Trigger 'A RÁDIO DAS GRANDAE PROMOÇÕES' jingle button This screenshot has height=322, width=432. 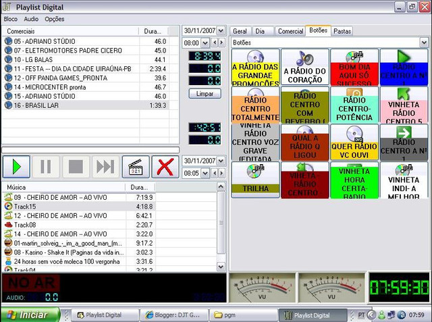click(x=255, y=68)
